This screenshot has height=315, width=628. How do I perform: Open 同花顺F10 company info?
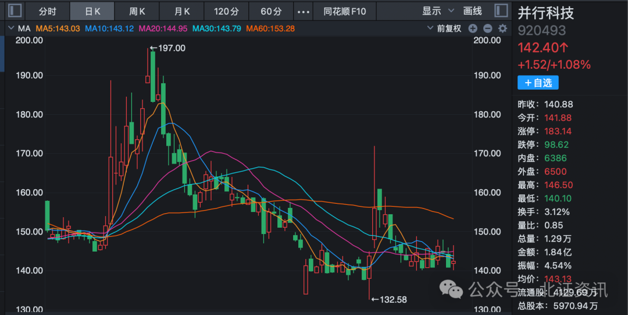point(345,11)
